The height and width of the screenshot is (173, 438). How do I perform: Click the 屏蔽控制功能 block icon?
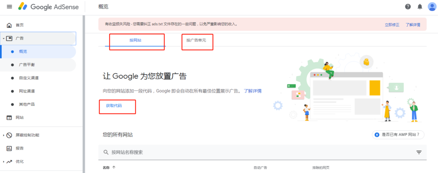pyautogui.click(x=9, y=135)
